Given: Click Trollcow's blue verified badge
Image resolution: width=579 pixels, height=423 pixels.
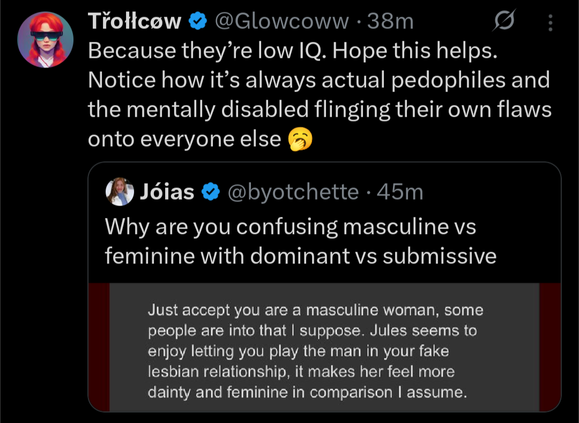Looking at the screenshot, I should click(198, 21).
